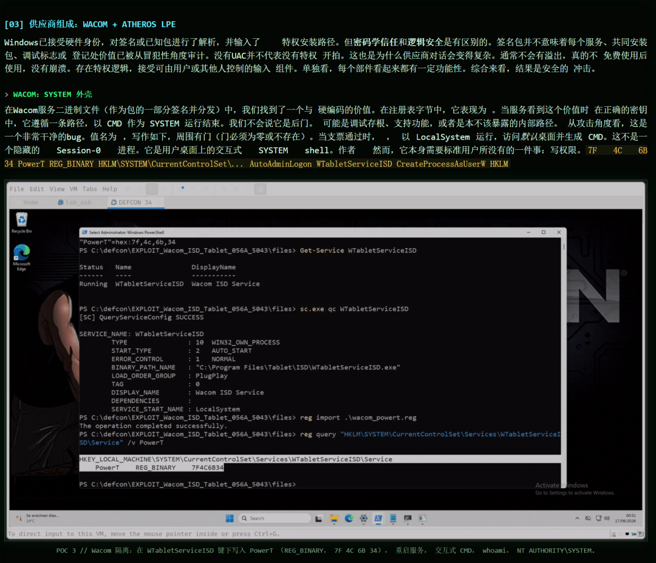Show hidden tray icons chevron
This screenshot has height=563, width=656.
coord(578,518)
